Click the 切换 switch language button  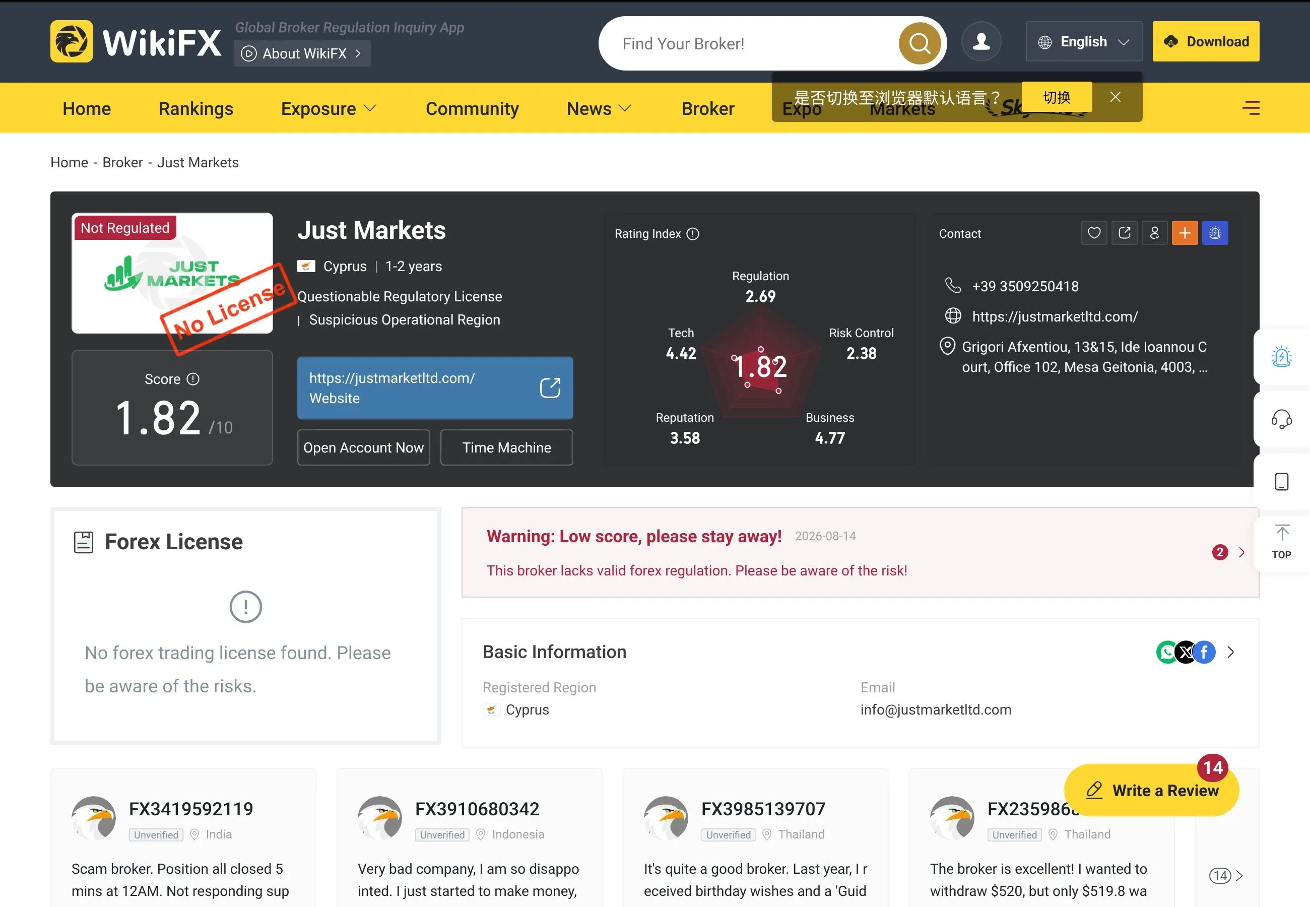pos(1057,97)
